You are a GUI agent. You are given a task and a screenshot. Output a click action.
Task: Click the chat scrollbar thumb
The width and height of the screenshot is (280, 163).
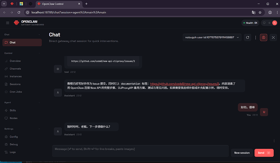274,141
